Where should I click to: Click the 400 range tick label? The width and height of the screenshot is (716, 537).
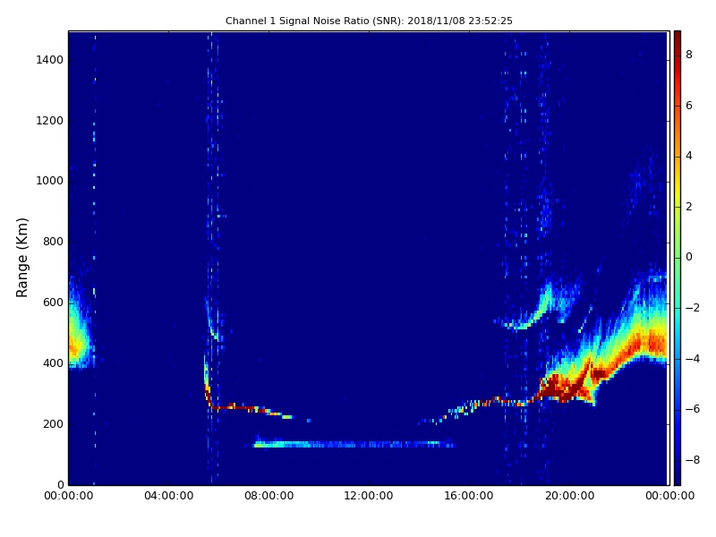tap(53, 363)
